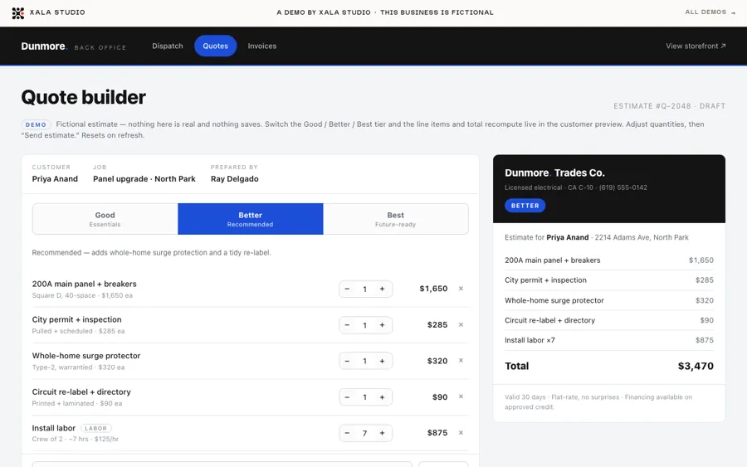Increase Install labor hours
This screenshot has height=467, width=747.
coord(382,433)
